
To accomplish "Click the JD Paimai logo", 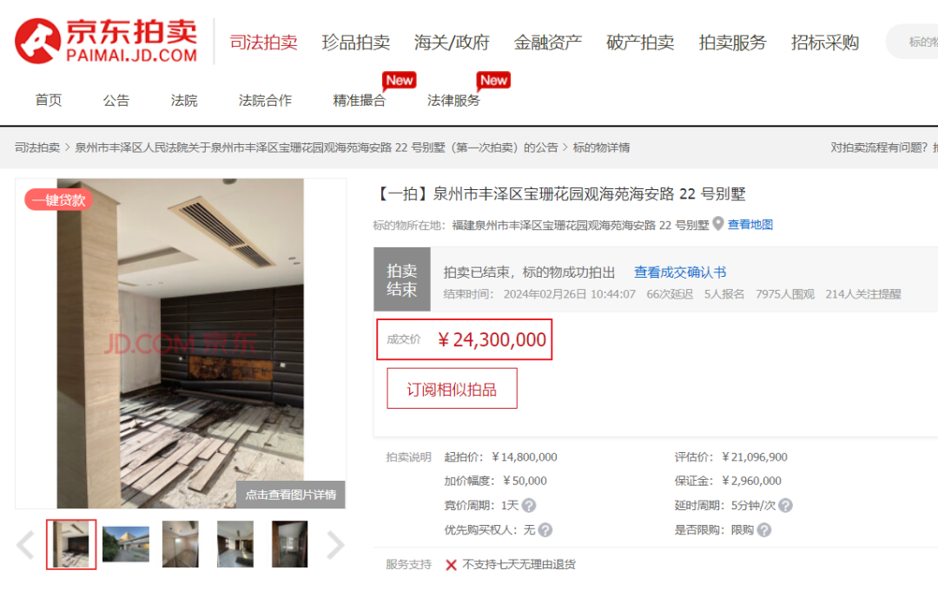I will (x=106, y=41).
